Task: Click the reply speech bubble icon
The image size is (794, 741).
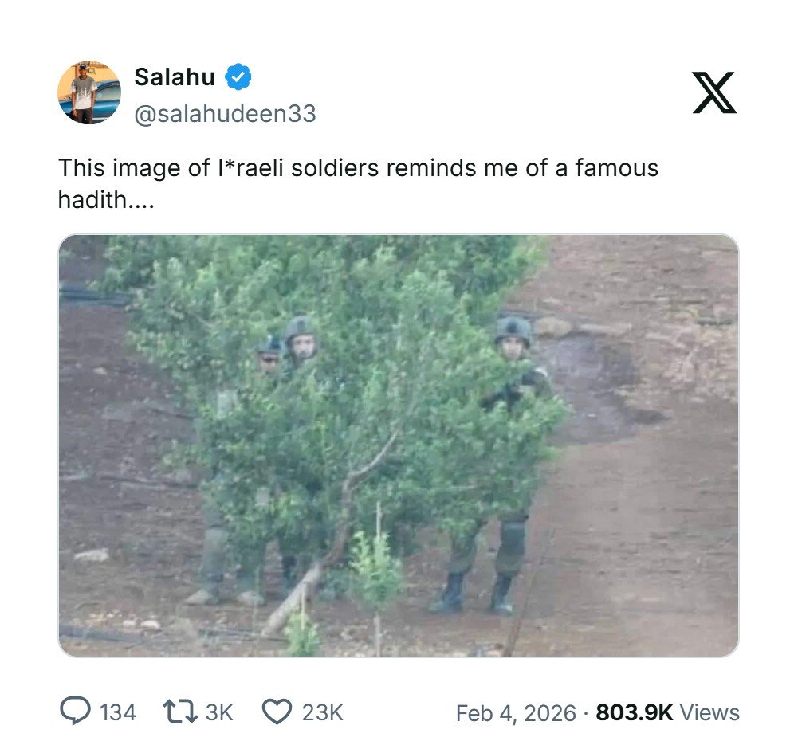Action: [75, 712]
